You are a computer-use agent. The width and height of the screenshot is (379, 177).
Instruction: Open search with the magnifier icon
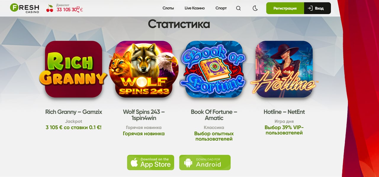tap(238, 8)
